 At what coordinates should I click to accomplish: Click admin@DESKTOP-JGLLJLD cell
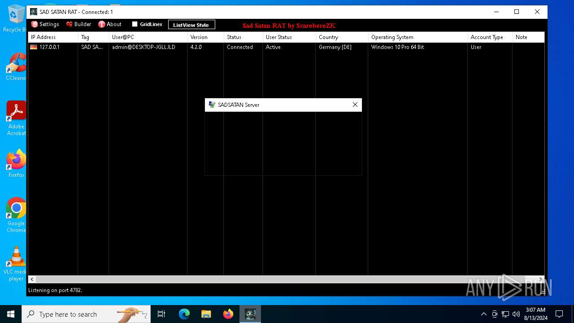point(143,47)
